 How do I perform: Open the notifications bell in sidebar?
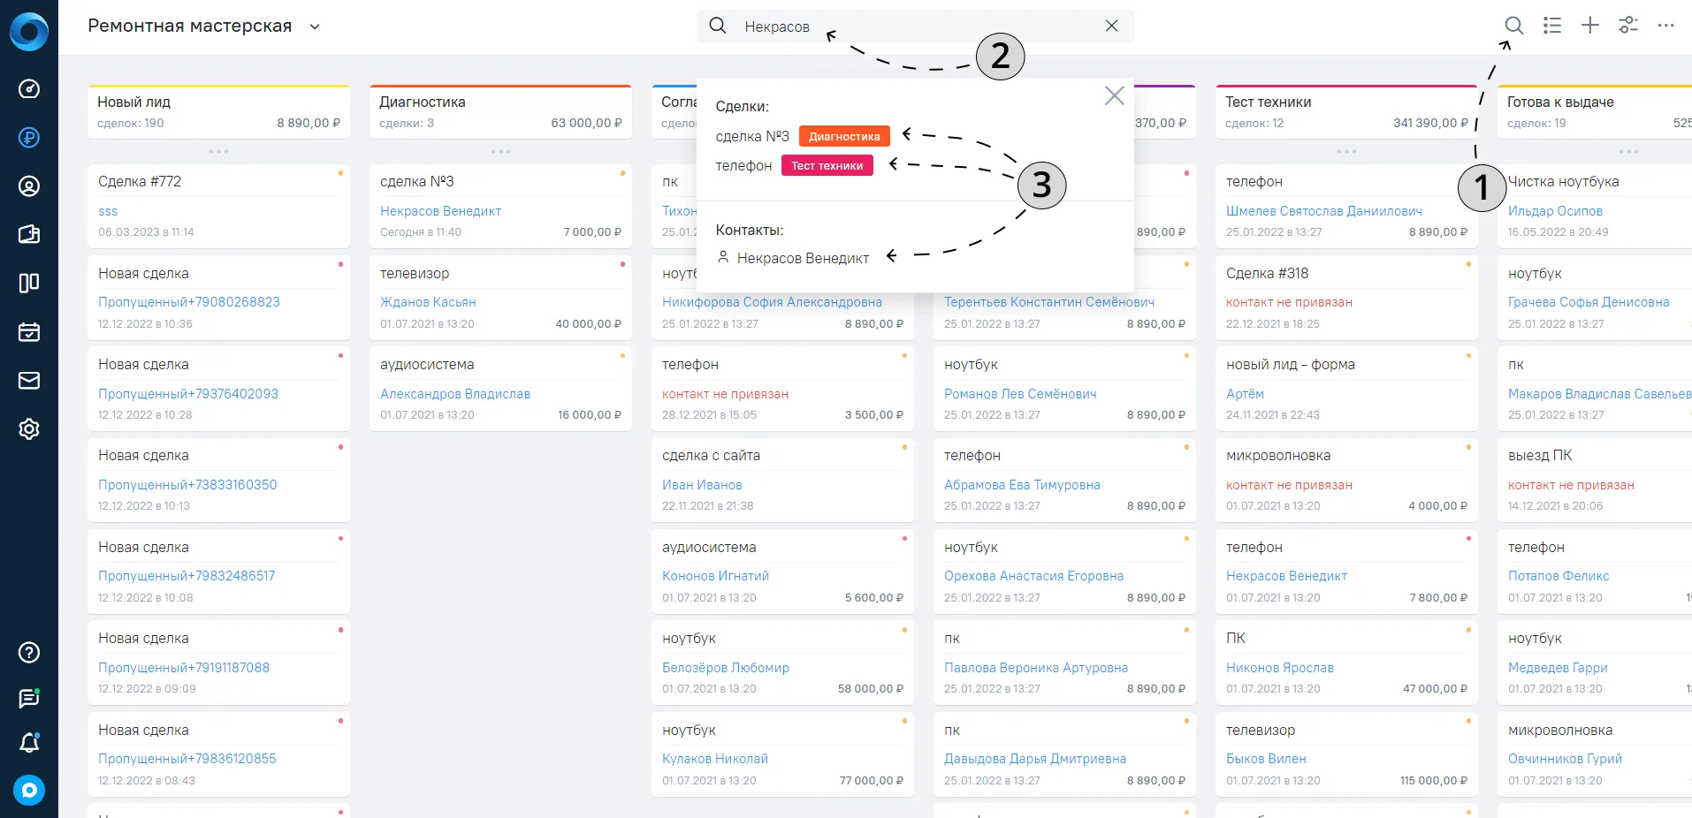(29, 743)
